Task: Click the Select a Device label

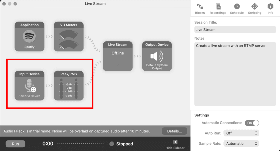Action: pos(30,96)
